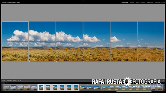The image size is (166, 93).
Task: Click the third filmstrip landscape thumbnail
Action: click(x=20, y=87)
